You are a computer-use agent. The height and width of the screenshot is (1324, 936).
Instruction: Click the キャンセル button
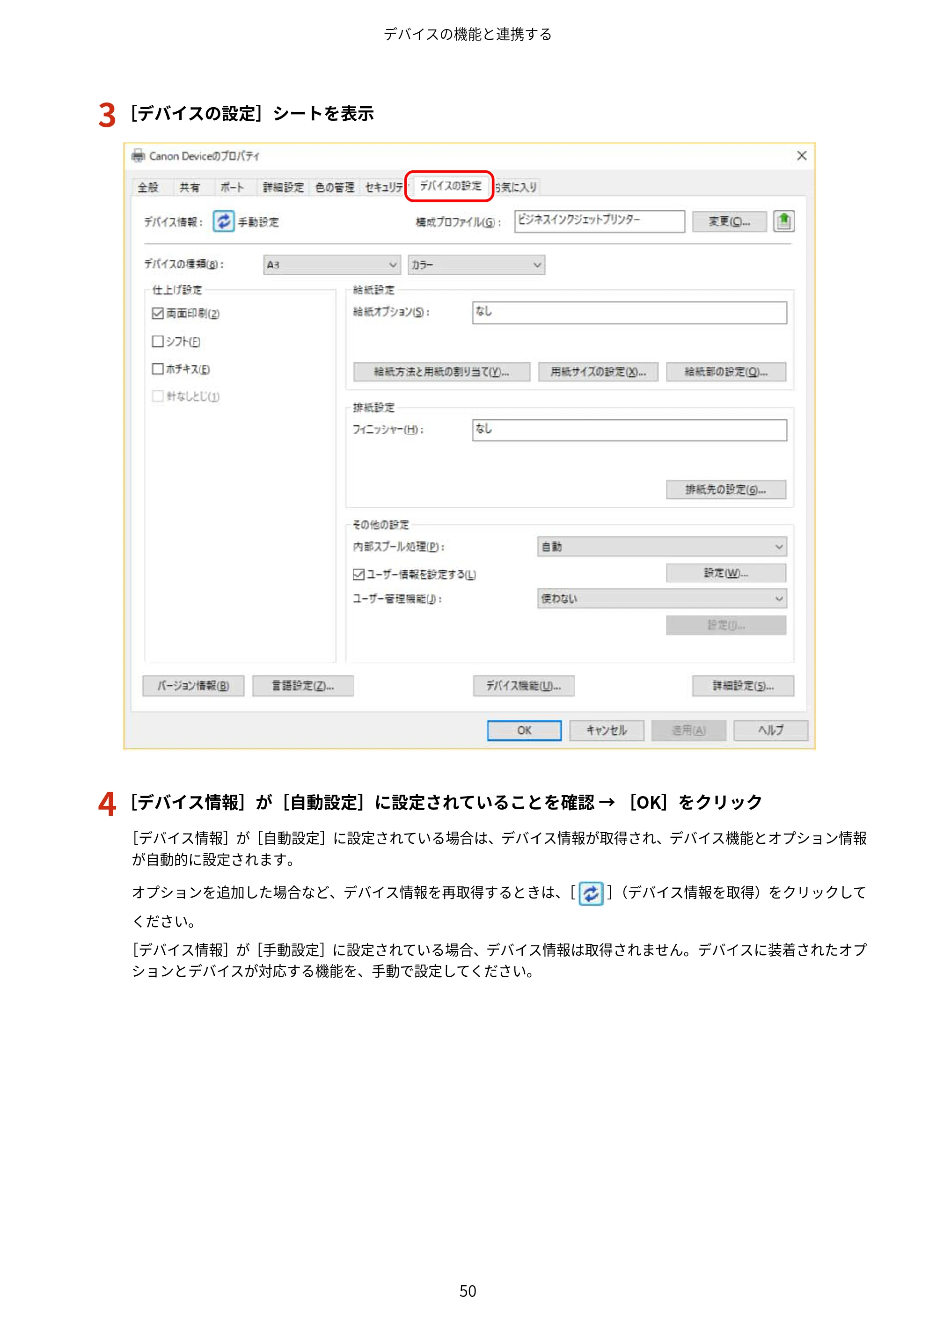[607, 730]
